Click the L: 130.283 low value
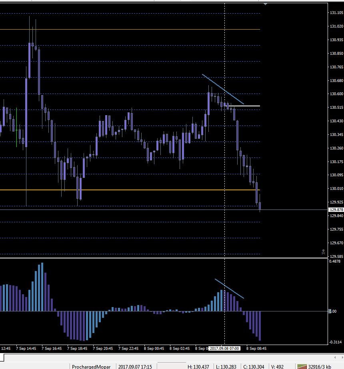This screenshot has height=369, width=344. point(226,367)
